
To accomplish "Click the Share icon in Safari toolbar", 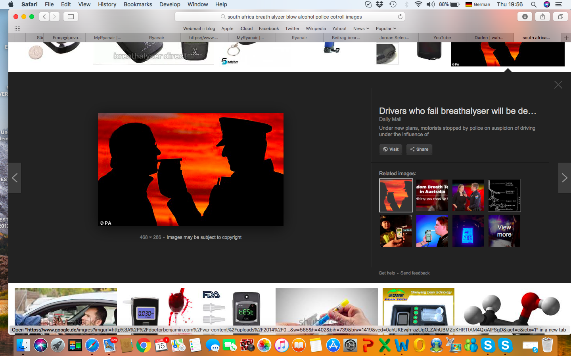I will (542, 17).
